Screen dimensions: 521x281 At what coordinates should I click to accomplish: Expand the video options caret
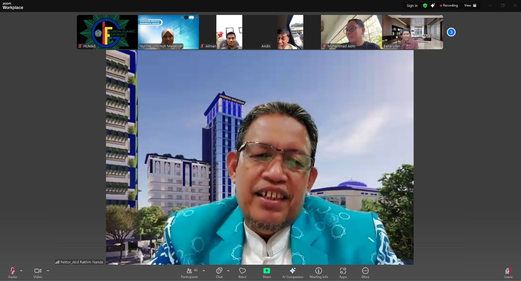[48, 271]
